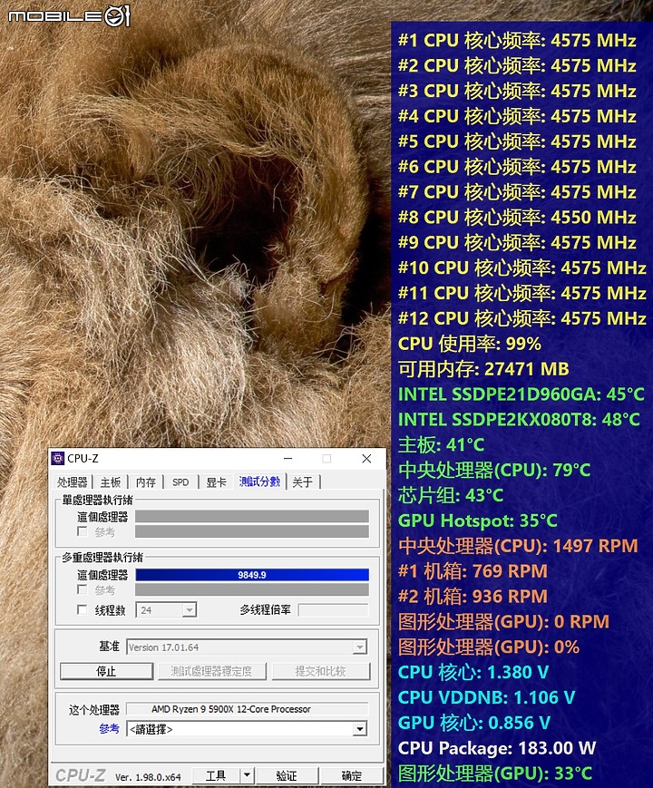653x788 pixels.
Task: Open the 关于 tab
Action: click(x=303, y=482)
